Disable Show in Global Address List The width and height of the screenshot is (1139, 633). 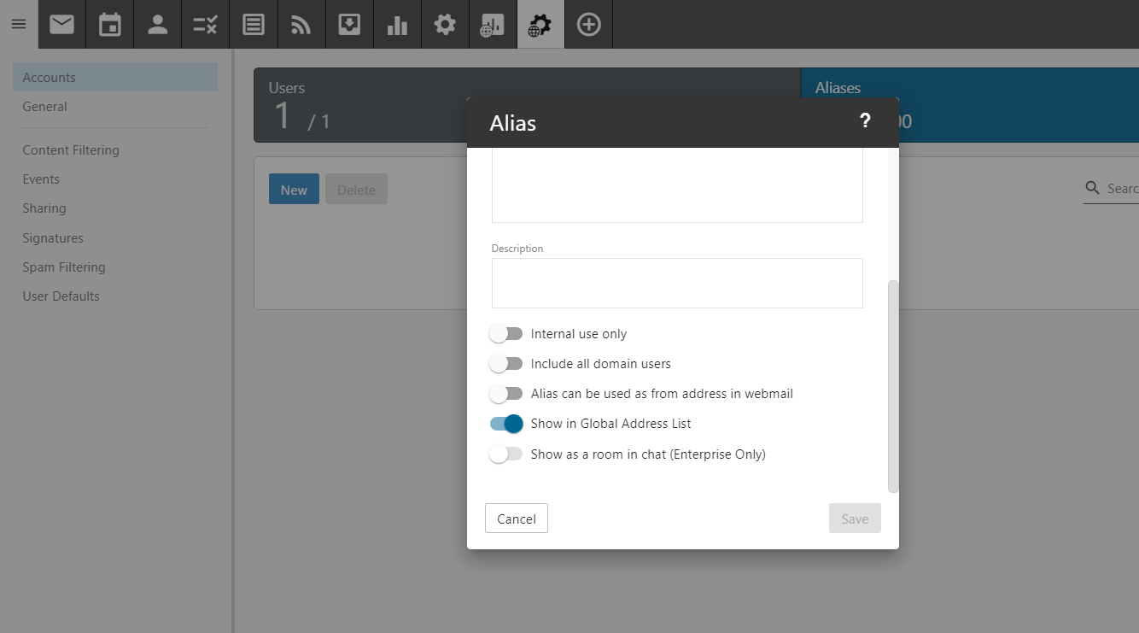(506, 423)
